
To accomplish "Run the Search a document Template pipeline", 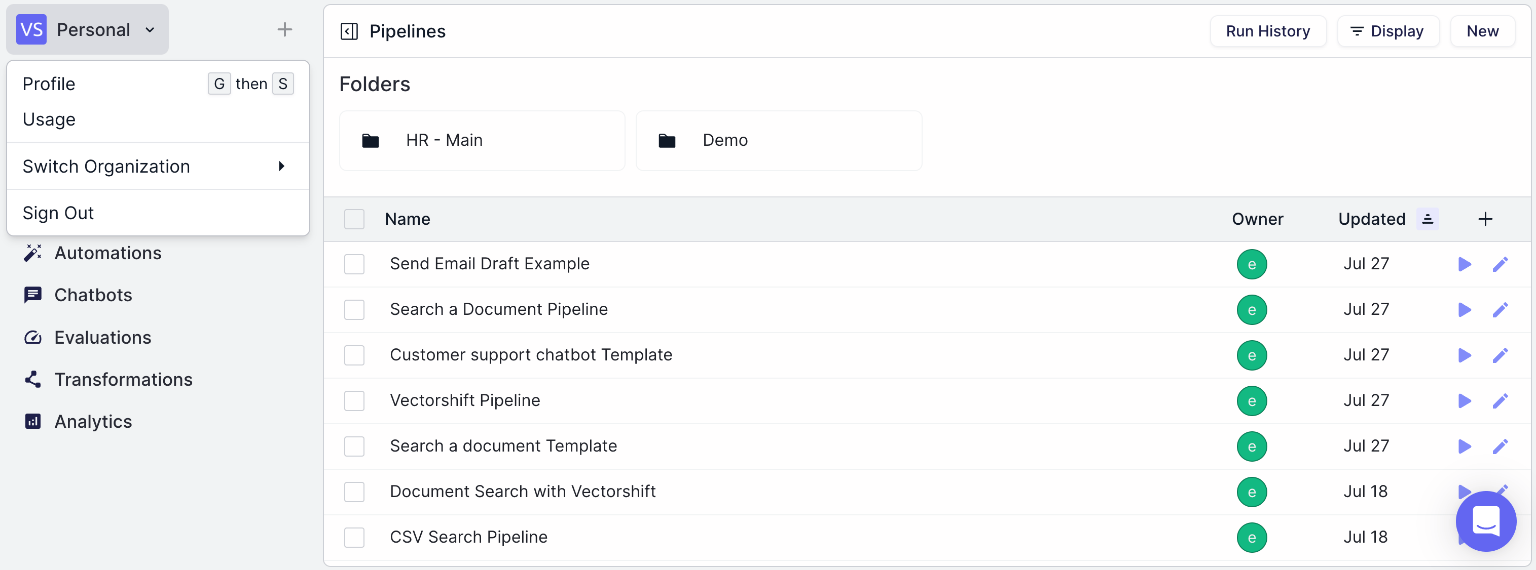I will 1464,446.
